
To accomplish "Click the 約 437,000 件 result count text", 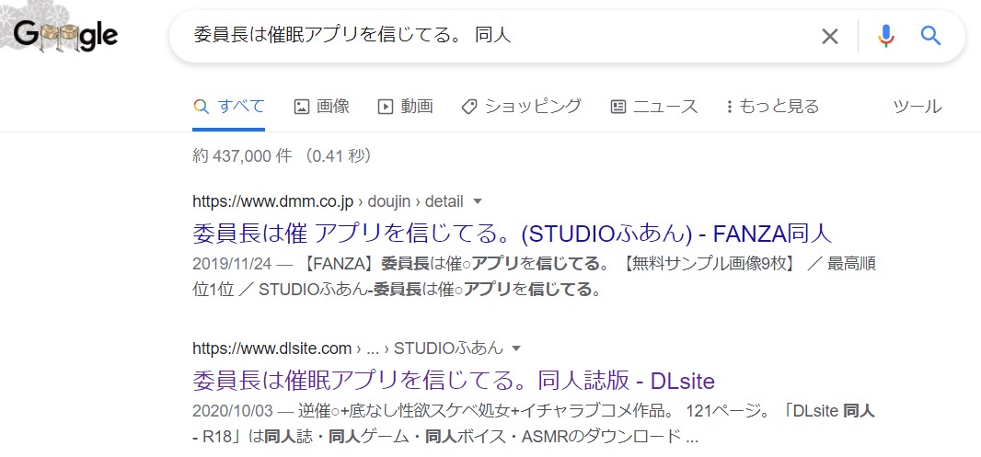I will click(x=283, y=155).
